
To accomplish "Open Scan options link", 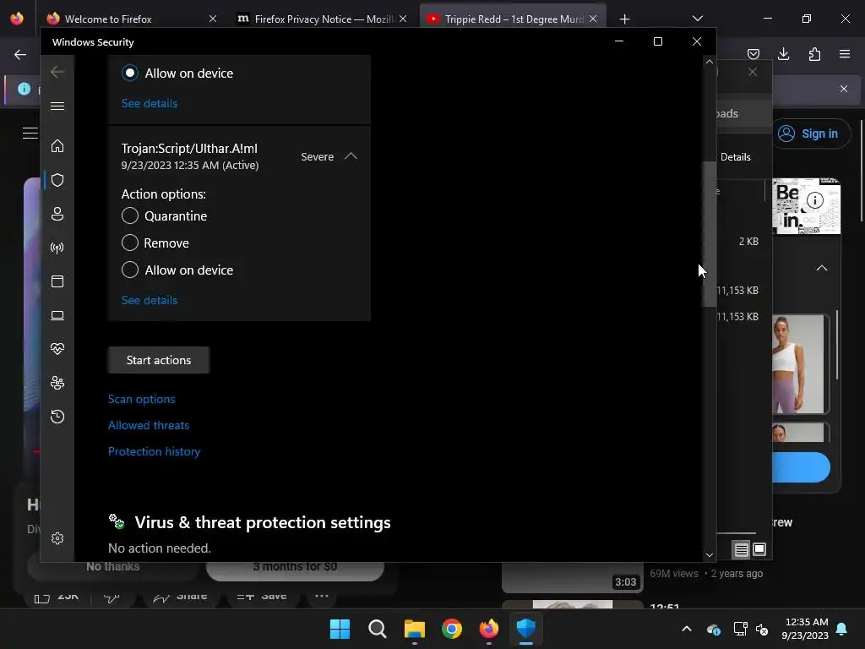I will (141, 399).
